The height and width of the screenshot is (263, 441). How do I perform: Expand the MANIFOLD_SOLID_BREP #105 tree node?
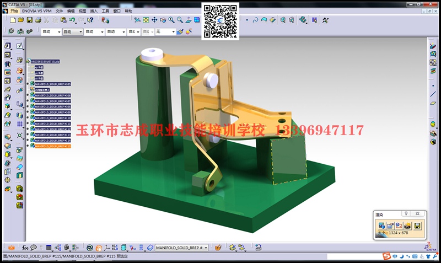tap(28, 84)
